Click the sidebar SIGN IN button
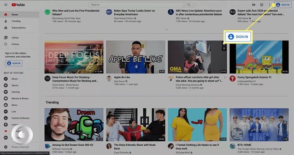 point(14,63)
